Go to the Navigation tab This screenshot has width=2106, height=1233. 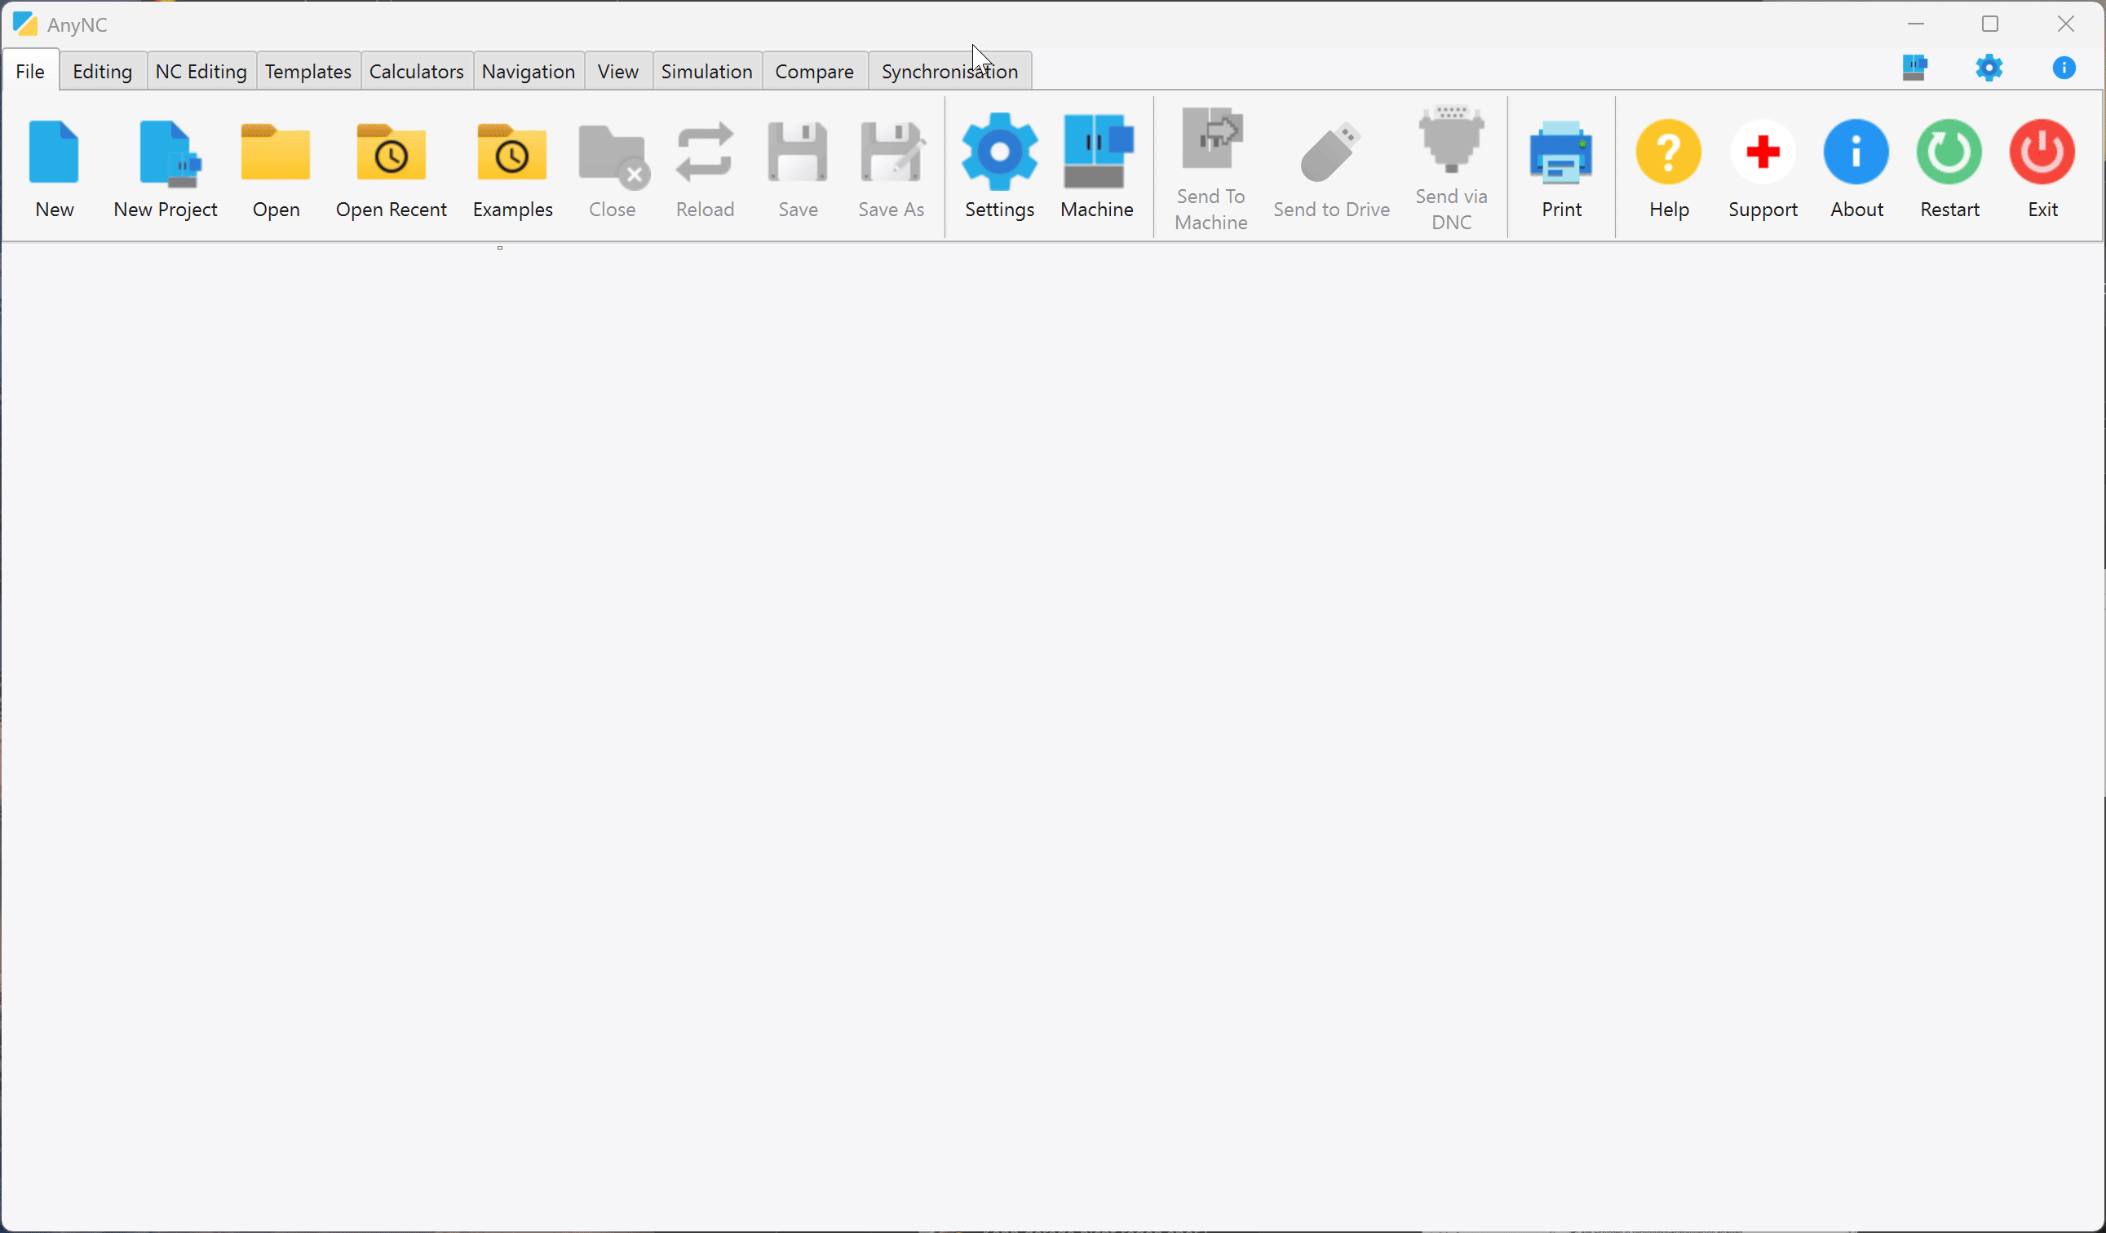point(529,71)
